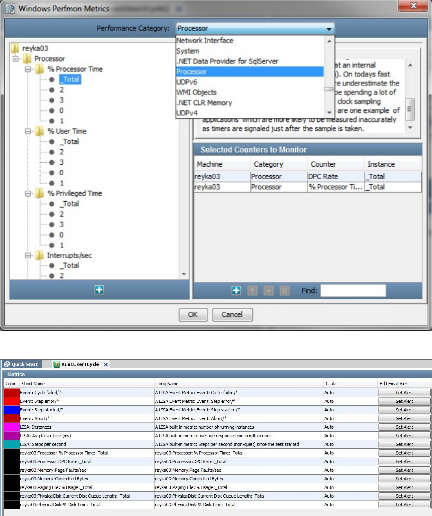Select WMI Objects in category list

(x=250, y=92)
